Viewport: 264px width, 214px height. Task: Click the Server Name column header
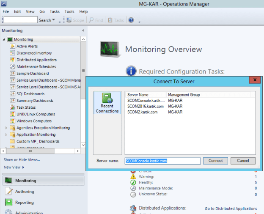click(146, 95)
